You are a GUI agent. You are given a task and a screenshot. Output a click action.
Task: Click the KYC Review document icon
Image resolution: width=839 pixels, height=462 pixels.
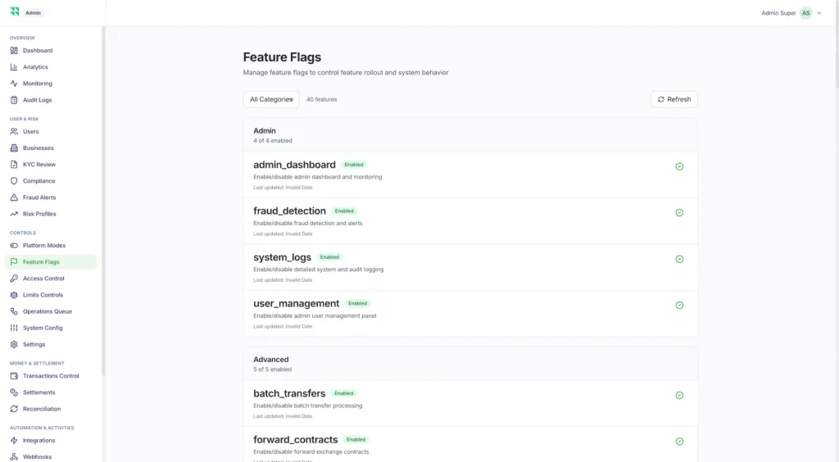[14, 164]
